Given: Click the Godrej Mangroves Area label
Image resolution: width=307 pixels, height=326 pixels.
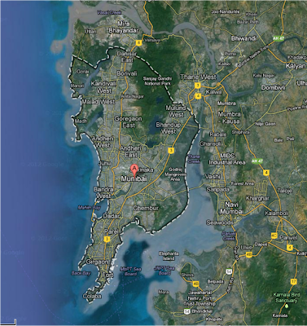Looking at the screenshot, I should pos(176,174).
